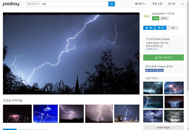Open the 둘러보기 dropdown menu
This screenshot has height=130, width=189.
coord(140,4)
